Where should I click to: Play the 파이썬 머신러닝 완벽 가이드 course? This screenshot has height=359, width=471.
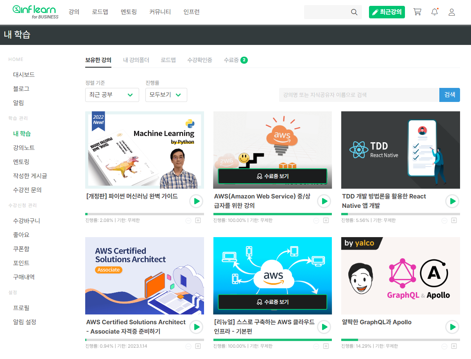[x=196, y=201]
